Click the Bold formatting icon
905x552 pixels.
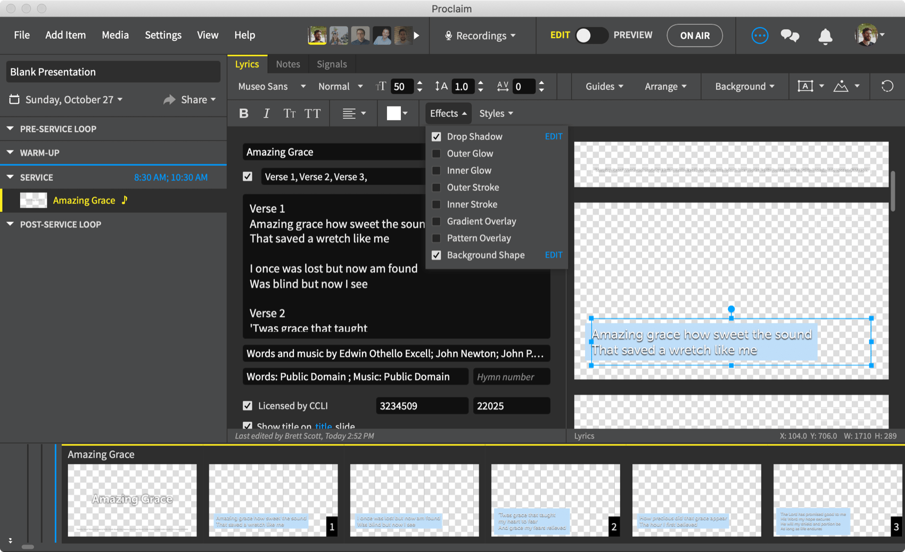pos(244,113)
